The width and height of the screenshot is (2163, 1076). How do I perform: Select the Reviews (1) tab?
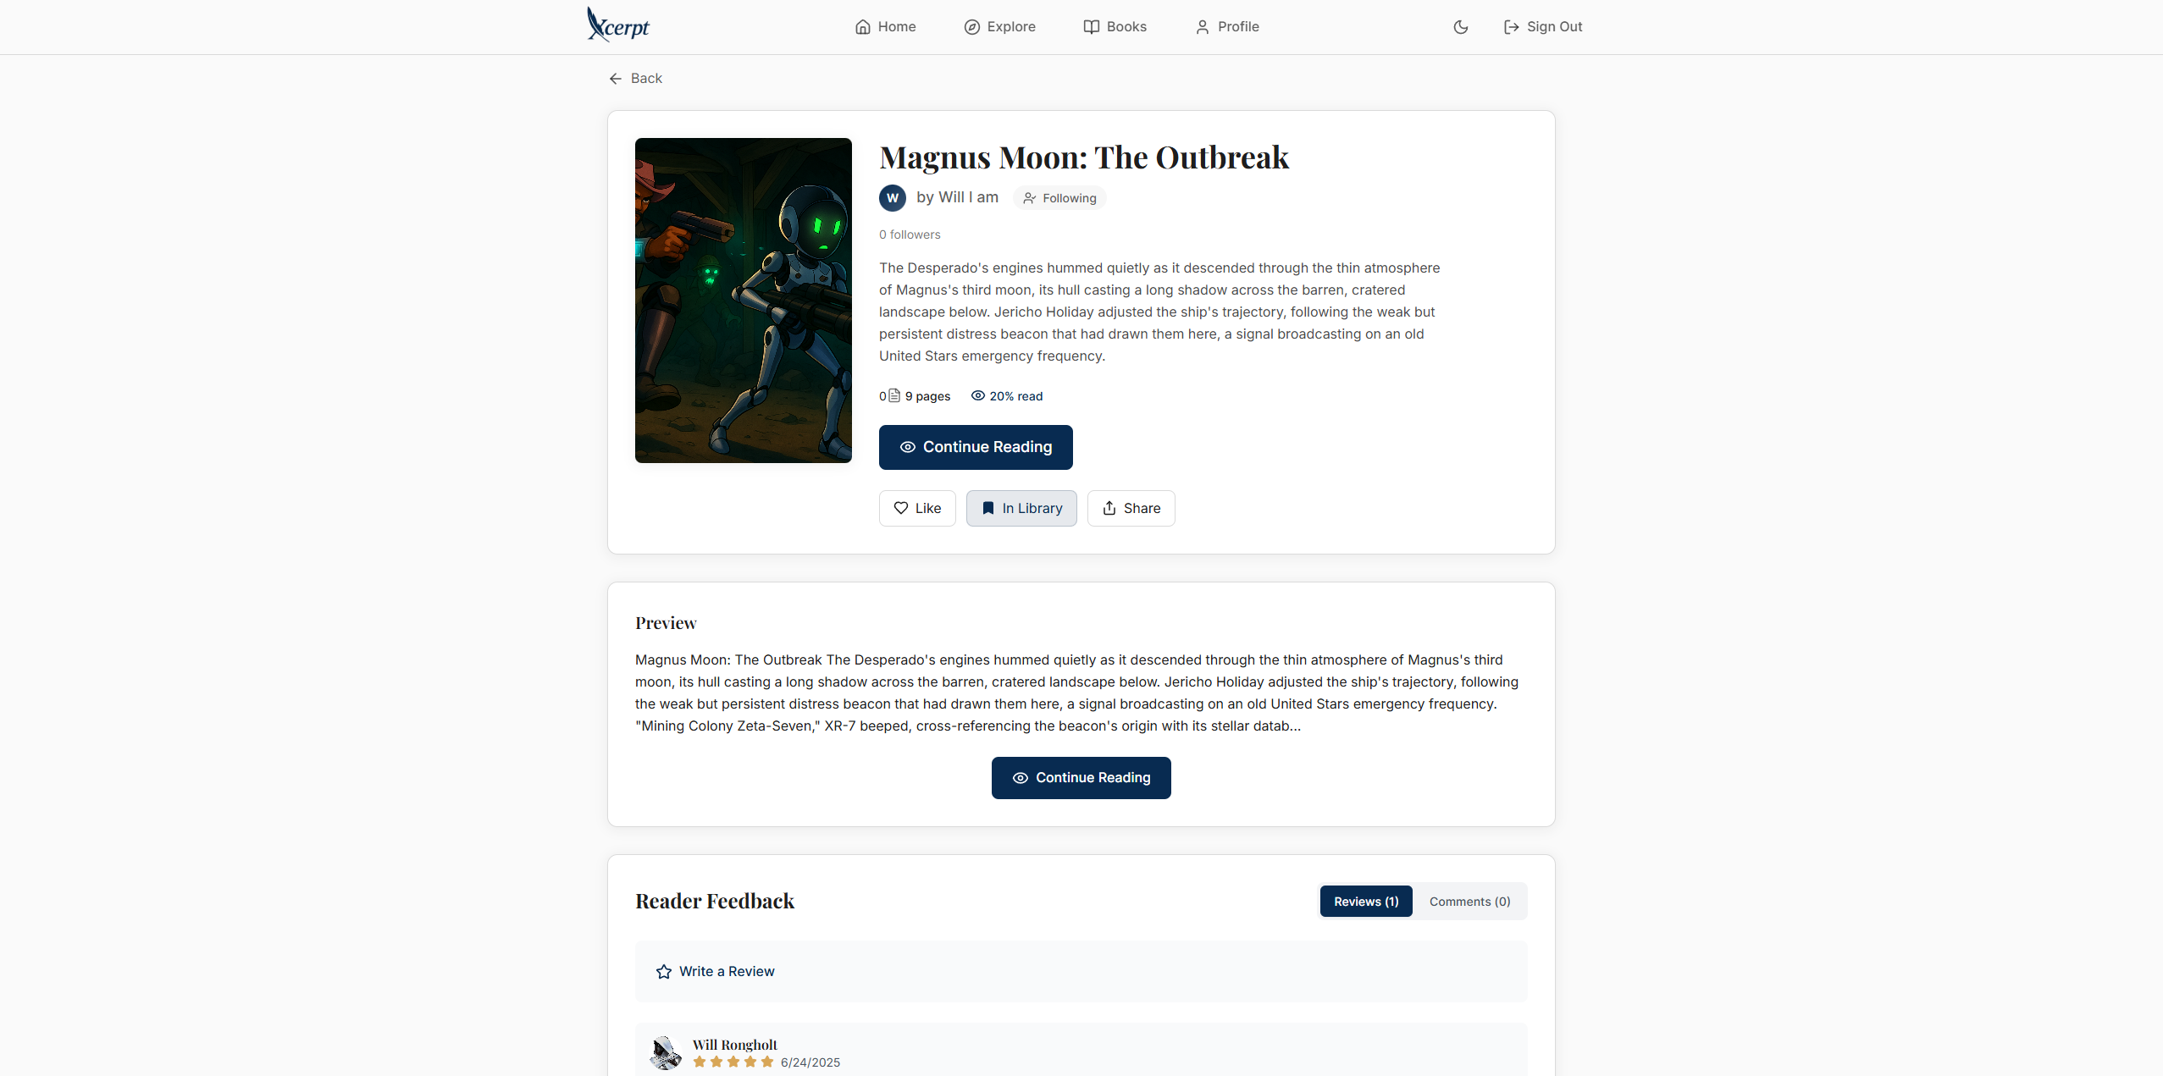click(1366, 902)
